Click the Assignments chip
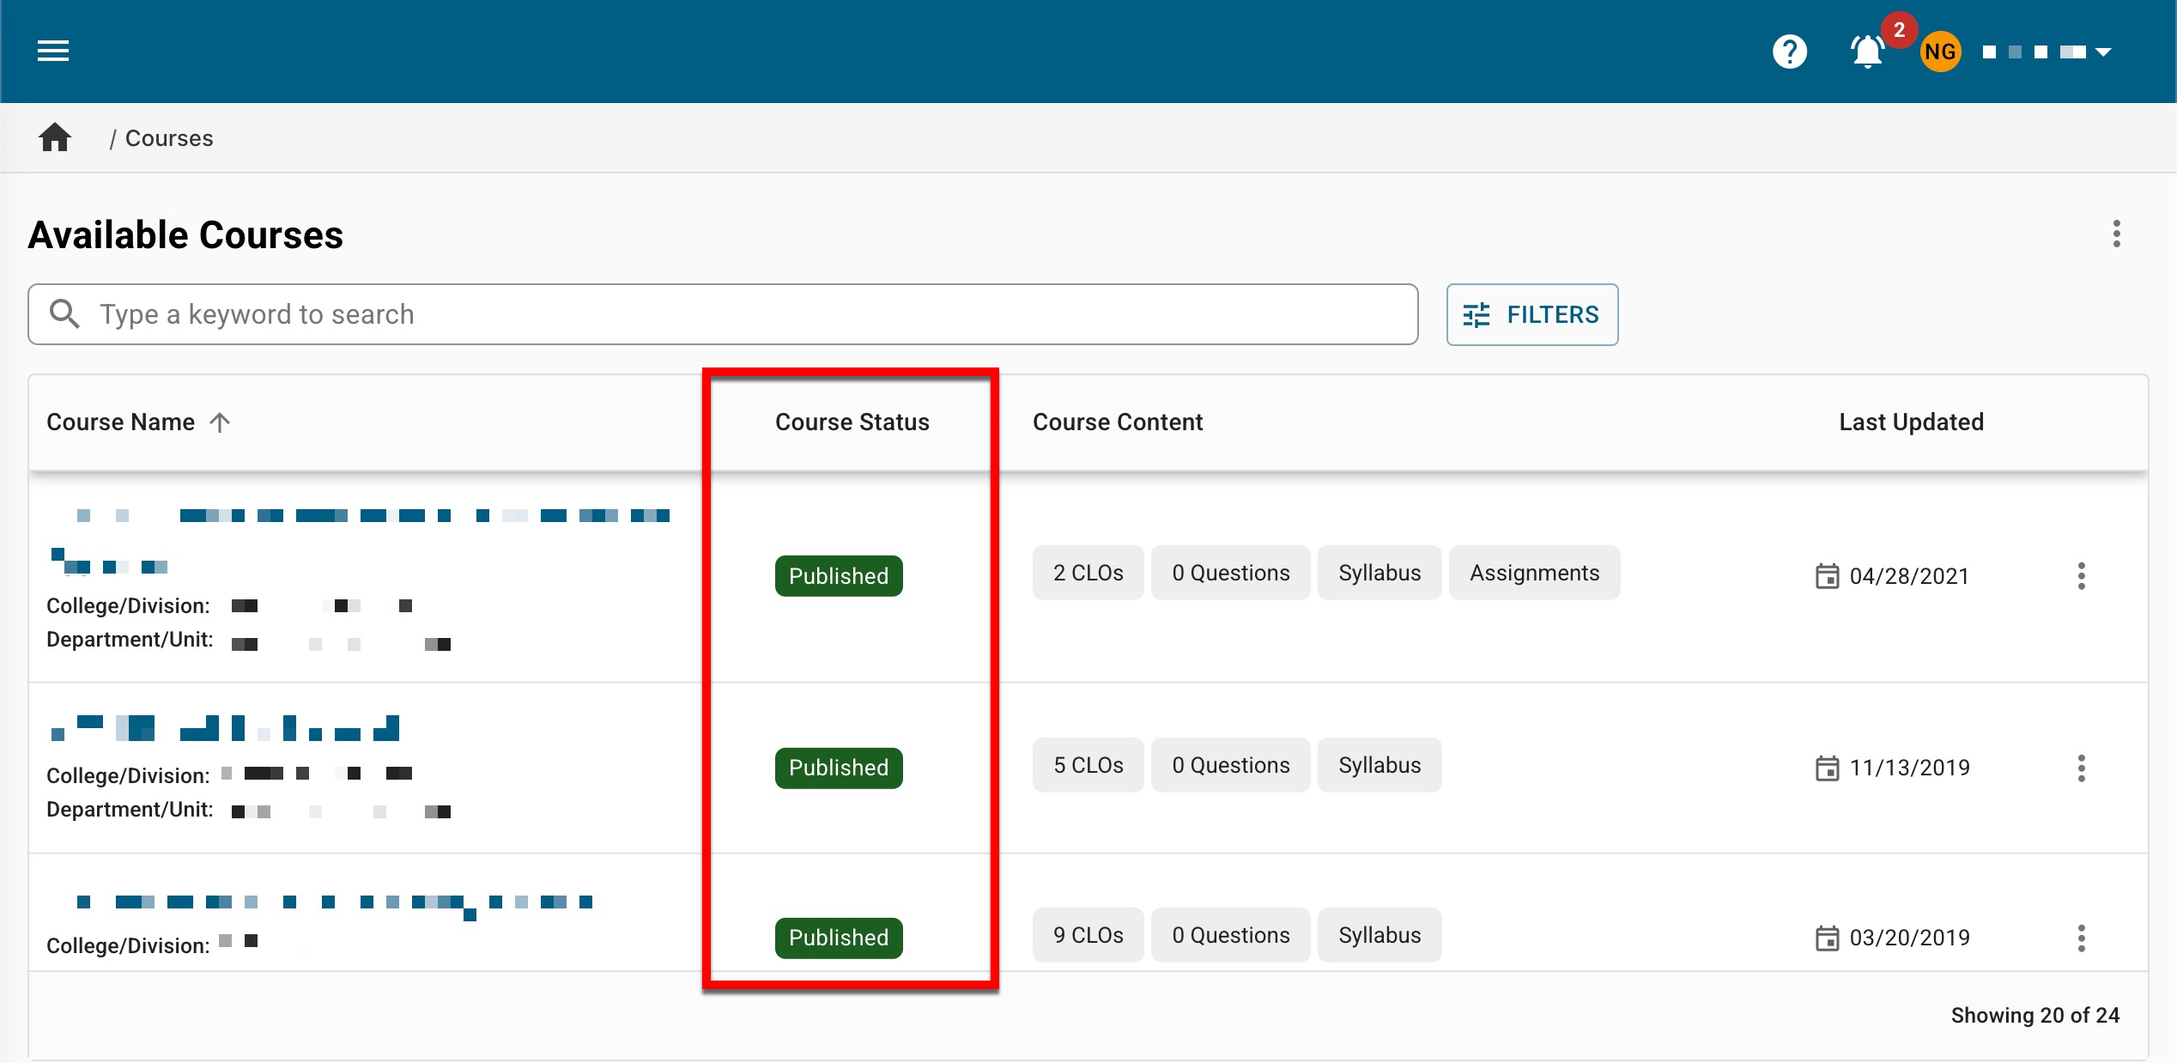 click(1534, 573)
